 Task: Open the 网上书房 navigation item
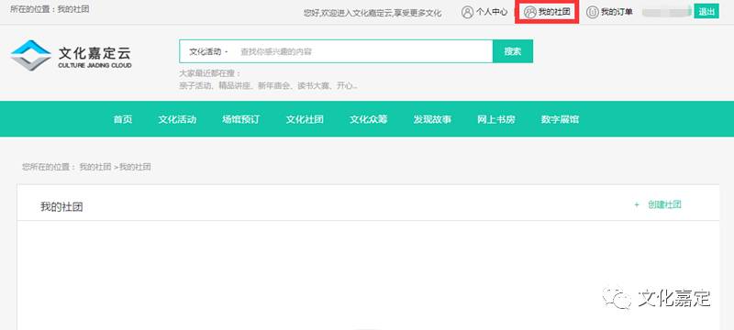coord(496,119)
